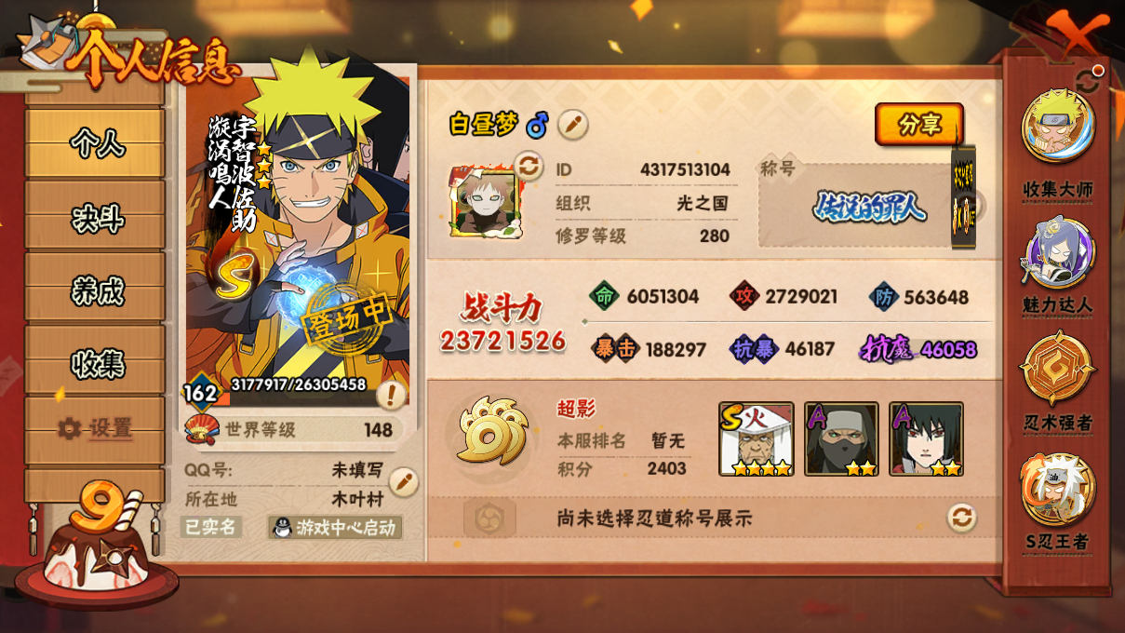Image resolution: width=1125 pixels, height=633 pixels.
Task: Open the 设置 tab
Action: (97, 429)
